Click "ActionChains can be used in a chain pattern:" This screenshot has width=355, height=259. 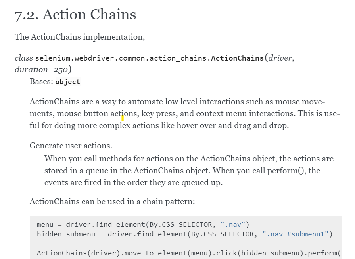[112, 201]
